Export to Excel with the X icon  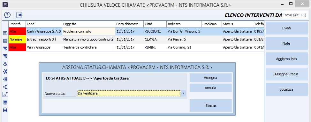point(5,72)
